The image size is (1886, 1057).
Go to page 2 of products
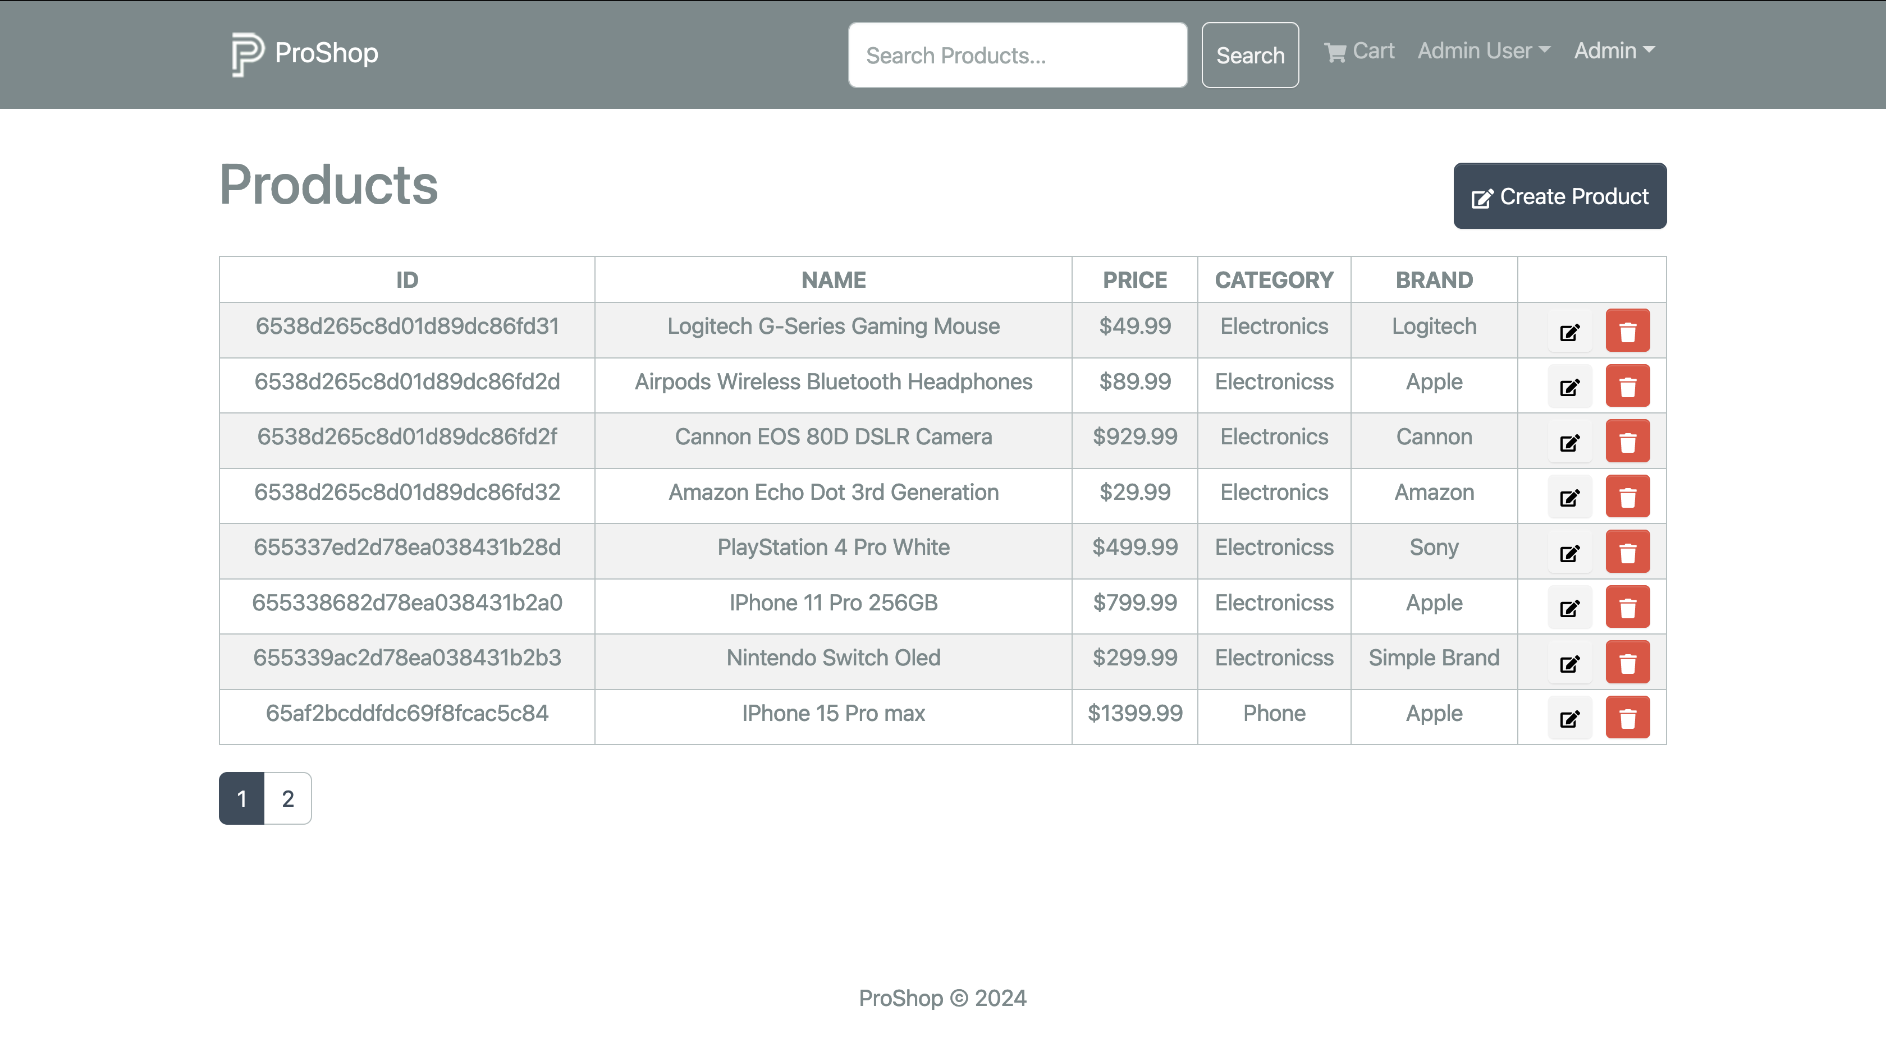tap(288, 798)
